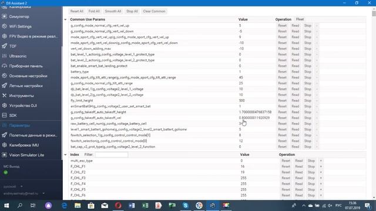Screen dimensions: 376x211
Task: Add F_CHL_F3 to common params
Action: [321, 178]
